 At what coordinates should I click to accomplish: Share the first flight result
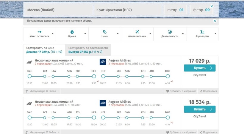[208, 91]
